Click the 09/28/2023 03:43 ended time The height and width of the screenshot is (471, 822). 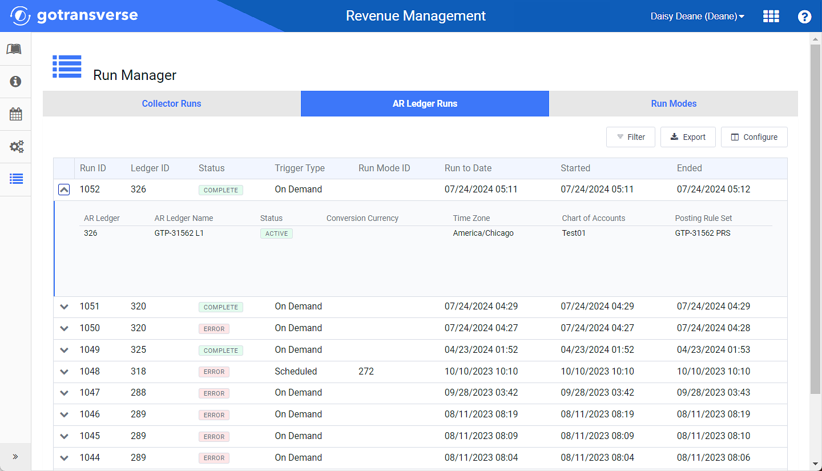point(714,392)
